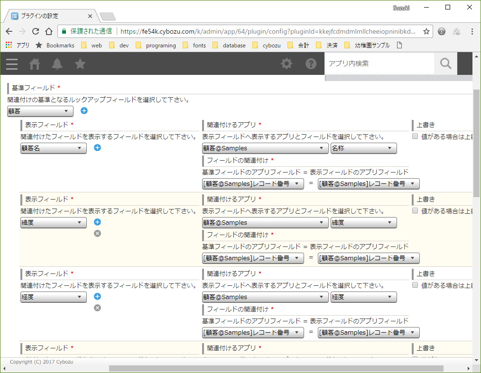
Task: Open the 会計 bookmarks folder
Action: [298, 45]
